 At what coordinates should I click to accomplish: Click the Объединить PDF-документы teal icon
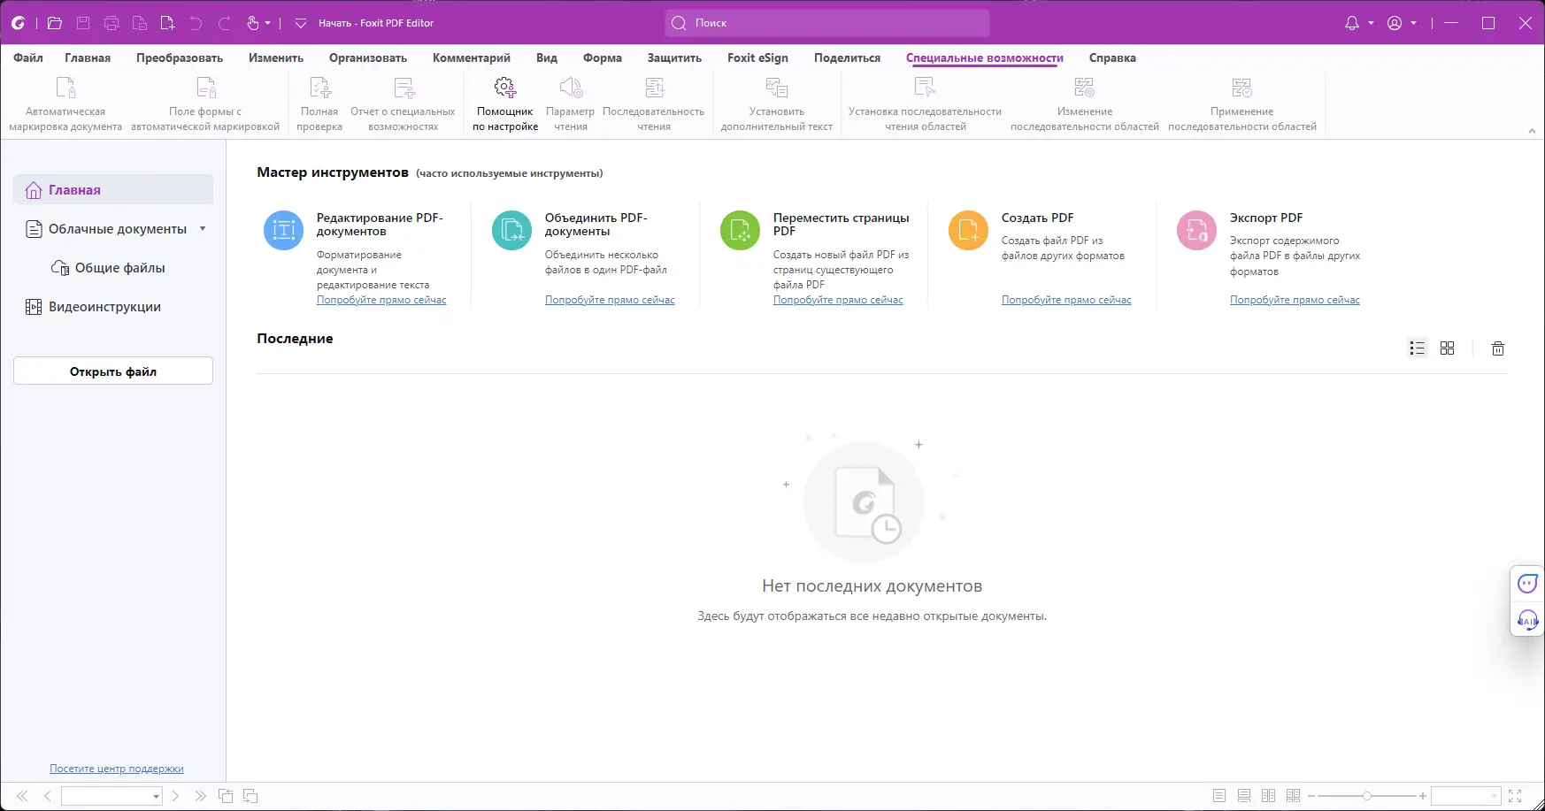point(511,231)
